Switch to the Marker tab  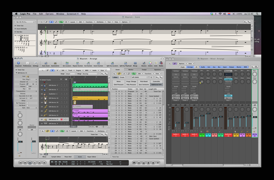(131, 70)
